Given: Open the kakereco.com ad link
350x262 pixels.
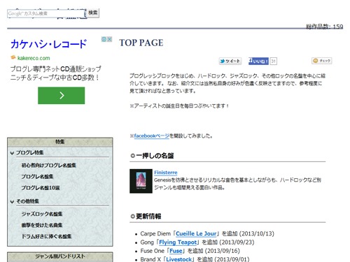Looking at the screenshot, I should tap(34, 58).
